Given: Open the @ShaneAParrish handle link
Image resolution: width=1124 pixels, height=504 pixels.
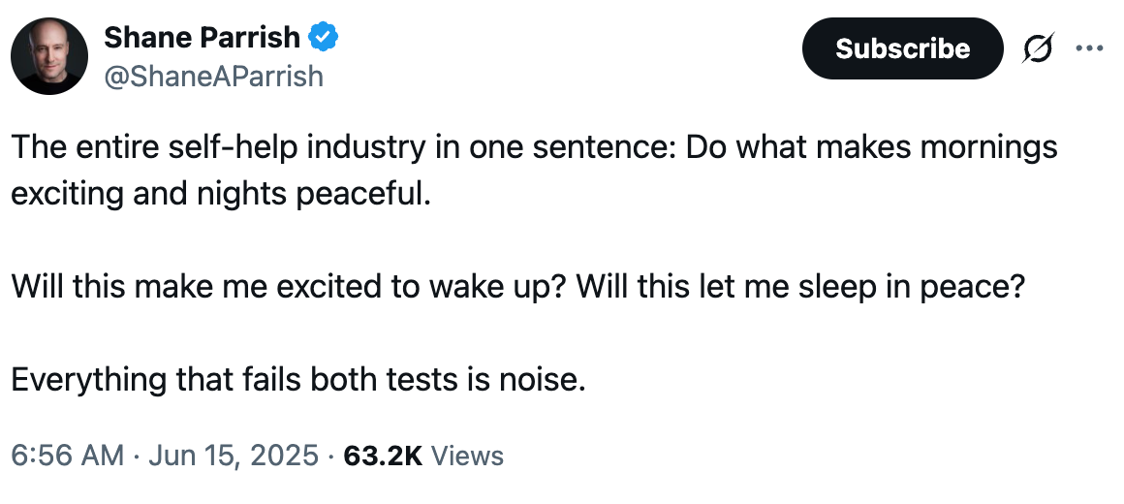Looking at the screenshot, I should click(x=213, y=76).
